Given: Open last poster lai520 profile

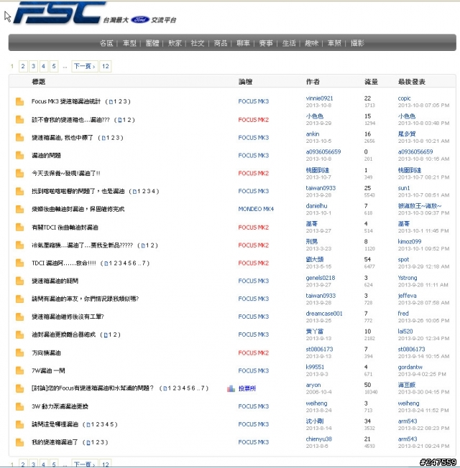Looking at the screenshot, I should coord(405,332).
